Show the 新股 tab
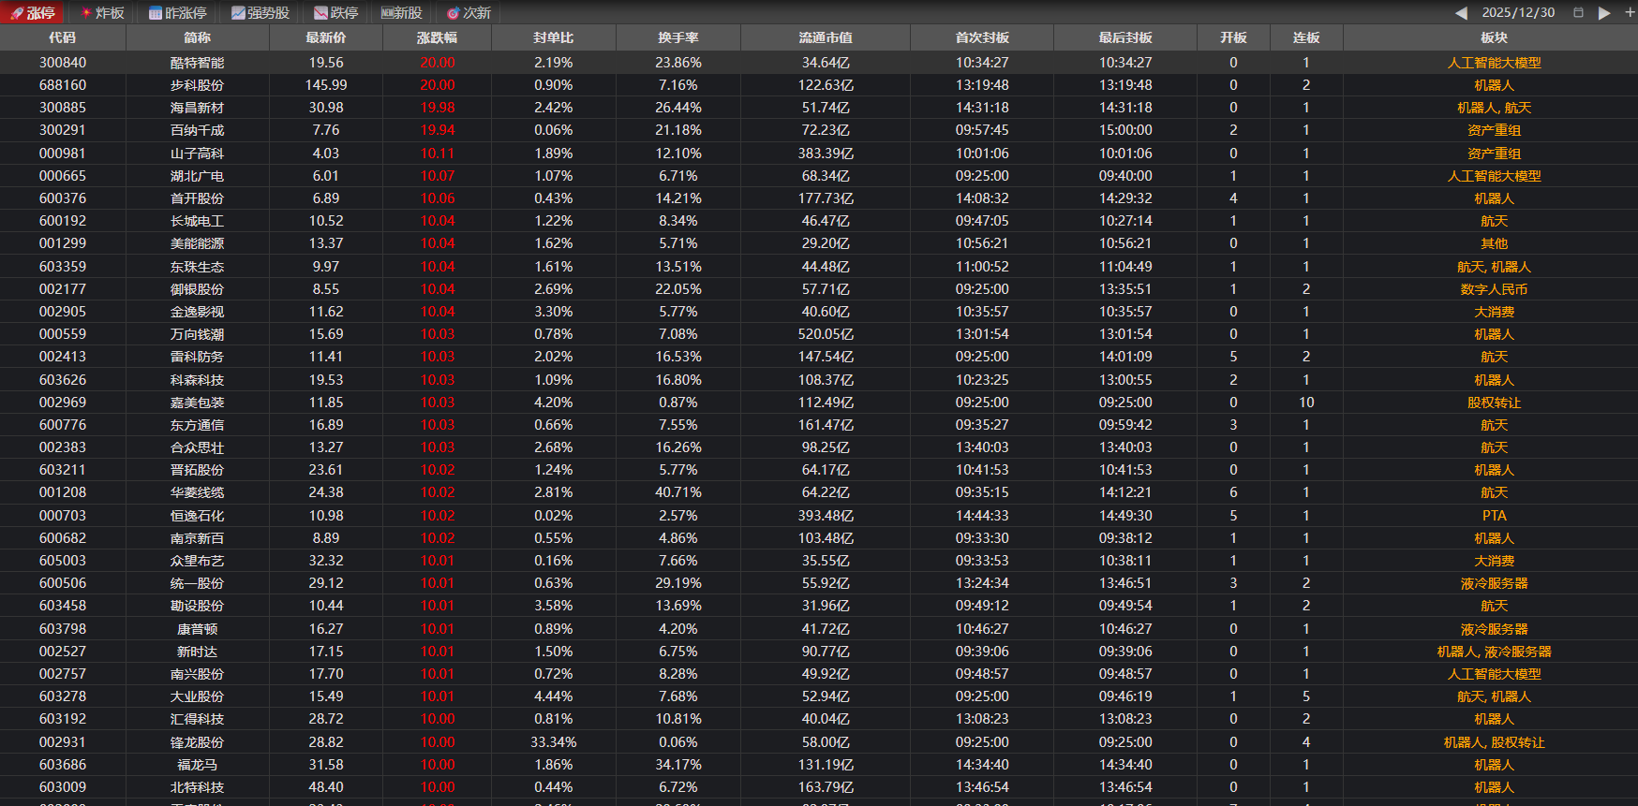This screenshot has width=1638, height=806. (401, 13)
